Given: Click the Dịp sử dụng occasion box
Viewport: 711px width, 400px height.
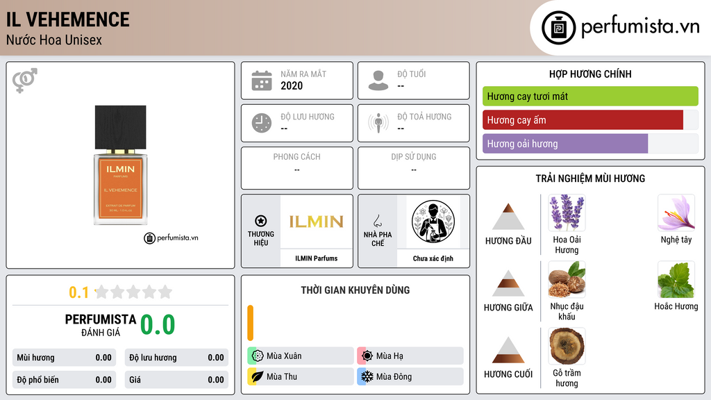Looking at the screenshot, I should point(414,168).
